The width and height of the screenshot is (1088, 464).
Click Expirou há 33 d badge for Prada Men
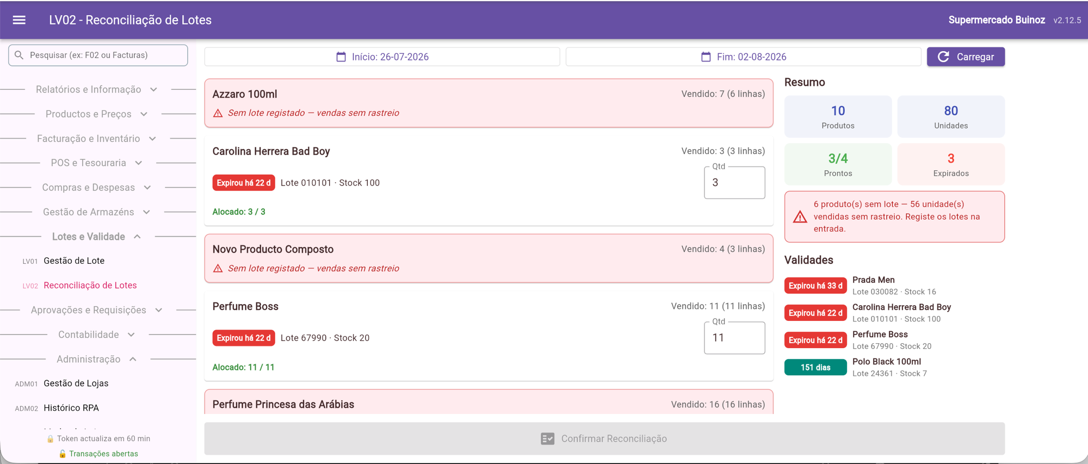(x=815, y=286)
